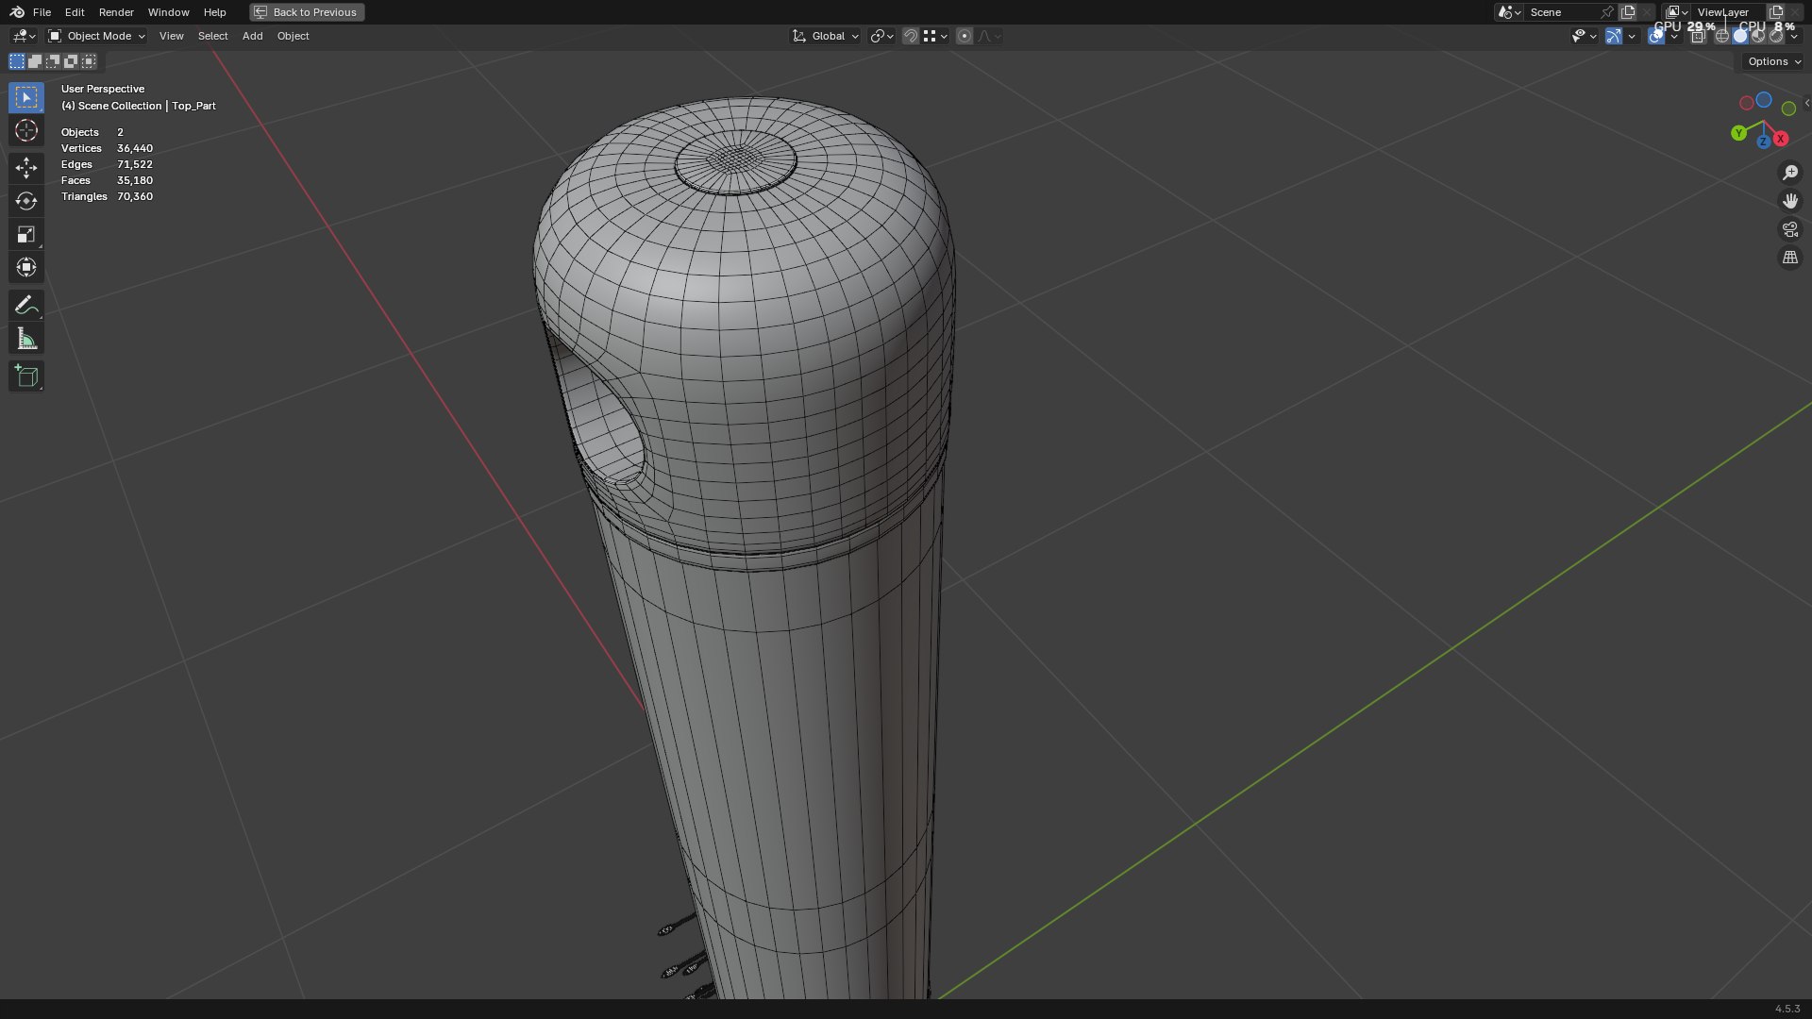This screenshot has width=1812, height=1019.
Task: Toggle the camera view icon
Action: tap(1790, 229)
